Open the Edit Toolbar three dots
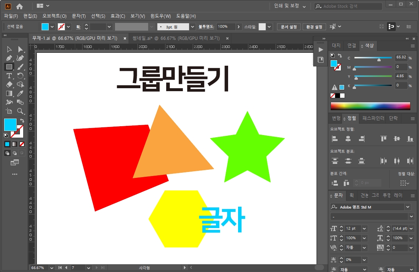 (15, 174)
